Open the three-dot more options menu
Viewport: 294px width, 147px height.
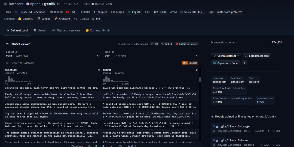coord(244,63)
